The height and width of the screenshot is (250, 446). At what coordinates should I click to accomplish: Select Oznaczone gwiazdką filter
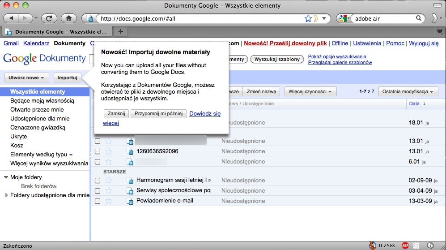[x=38, y=128]
